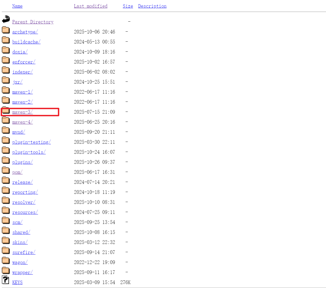Click the 276K size value for KEYS
The height and width of the screenshot is (288, 326).
click(125, 282)
